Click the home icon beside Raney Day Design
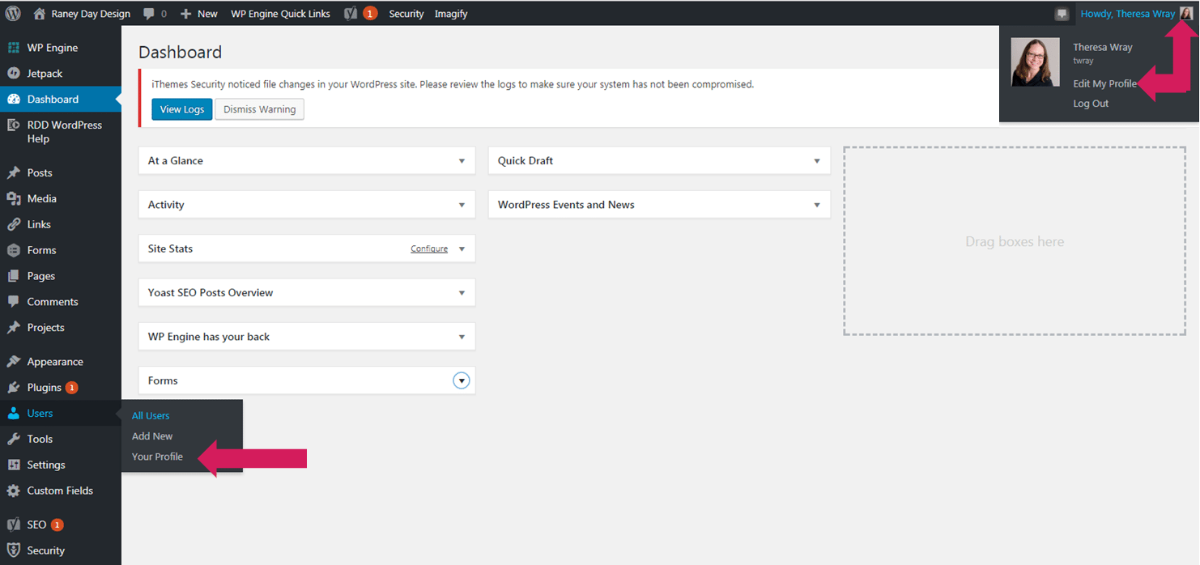The image size is (1200, 565). coord(40,13)
